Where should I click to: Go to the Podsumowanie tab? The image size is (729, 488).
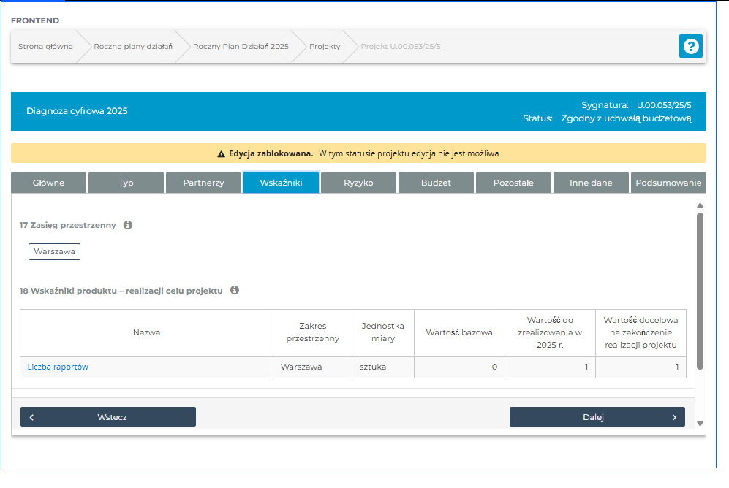tap(668, 183)
